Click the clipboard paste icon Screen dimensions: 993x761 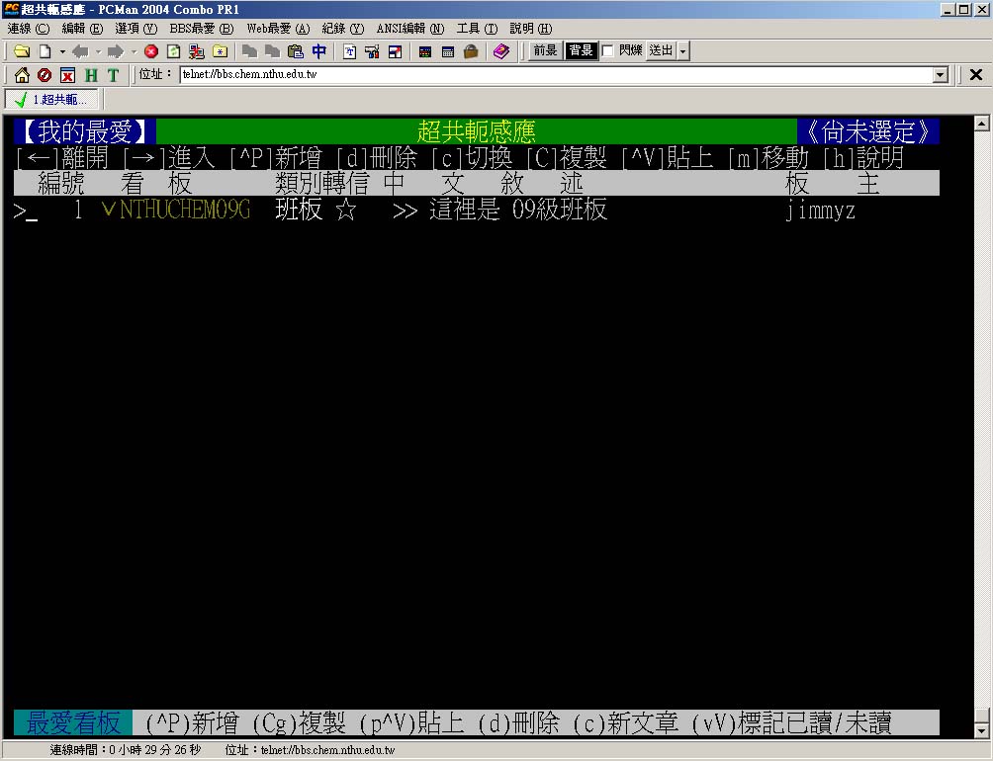[x=295, y=51]
